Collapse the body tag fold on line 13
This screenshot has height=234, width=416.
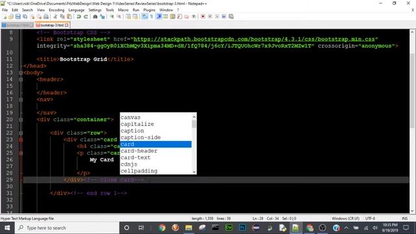click(x=21, y=73)
